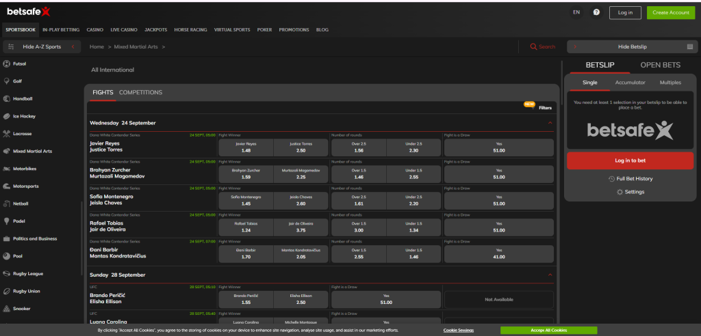The image size is (701, 336).
Task: Click the Rugby League icon
Action: [x=6, y=274]
